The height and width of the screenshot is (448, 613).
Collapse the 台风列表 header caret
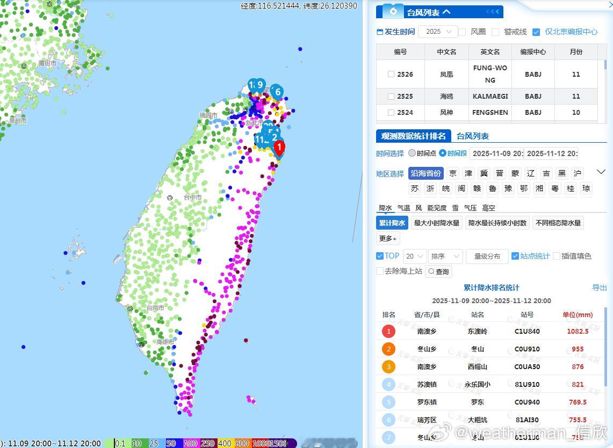(447, 12)
